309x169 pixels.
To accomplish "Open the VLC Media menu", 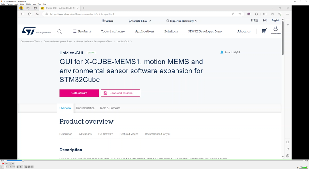I will [x=3, y=4].
